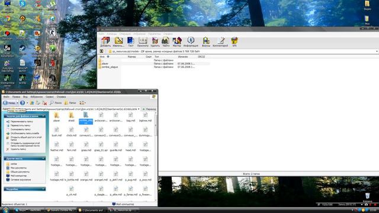
Task: Click the WinRAR Найти (Find) toolbar icon
Action: tap(166, 42)
